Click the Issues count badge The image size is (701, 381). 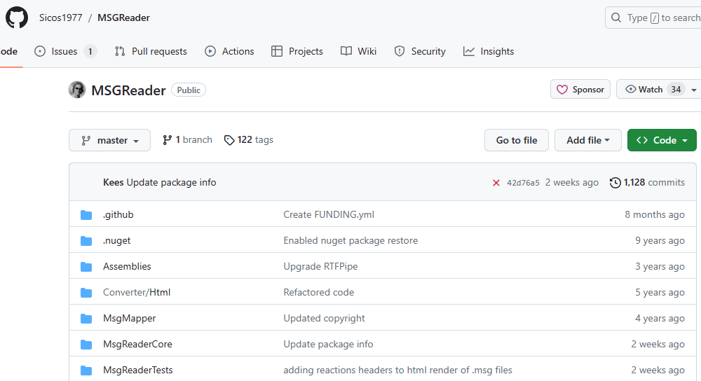(90, 51)
